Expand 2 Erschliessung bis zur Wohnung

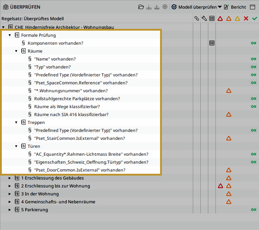pos(10,186)
